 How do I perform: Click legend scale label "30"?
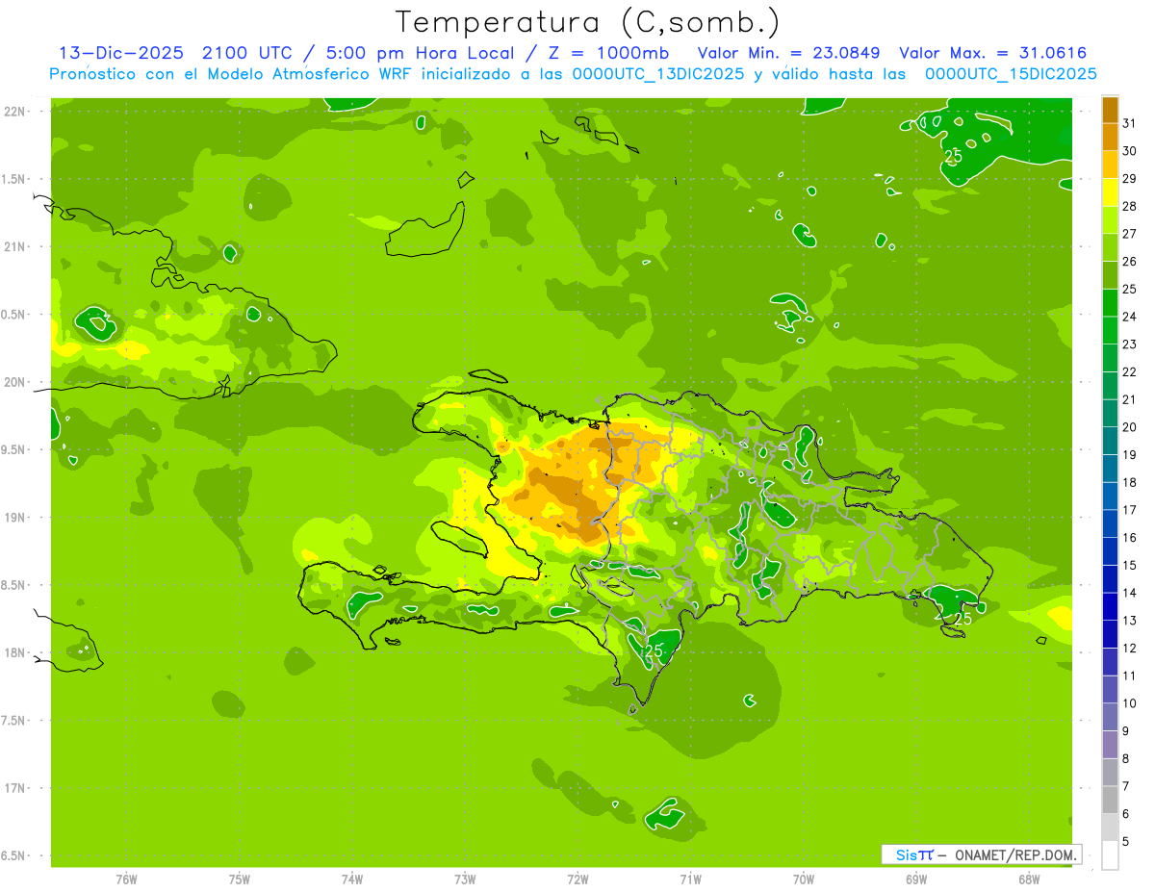tap(1129, 151)
